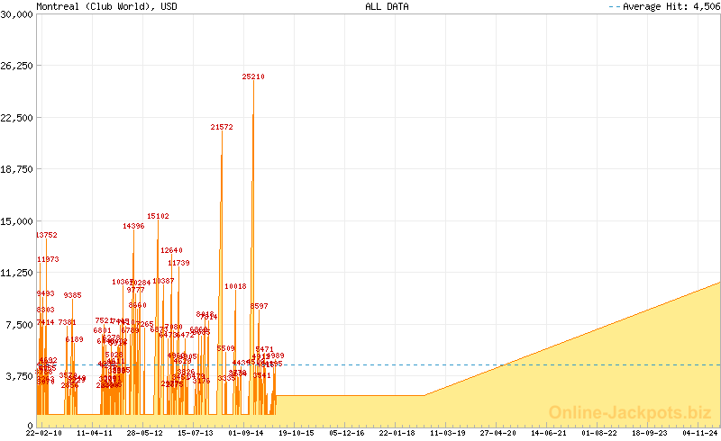
Task: Select the 01-09-14 date on the x-axis
Action: [x=246, y=433]
